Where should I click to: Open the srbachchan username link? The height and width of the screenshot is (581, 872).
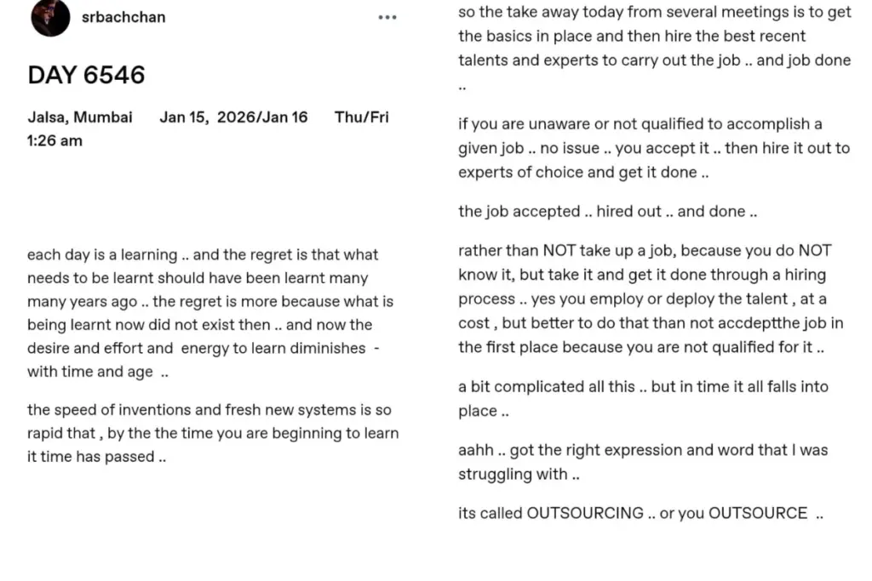click(123, 17)
